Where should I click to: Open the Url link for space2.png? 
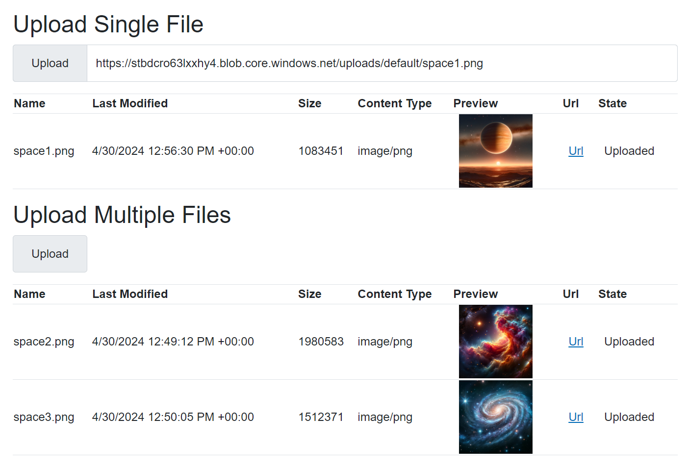pyautogui.click(x=576, y=342)
